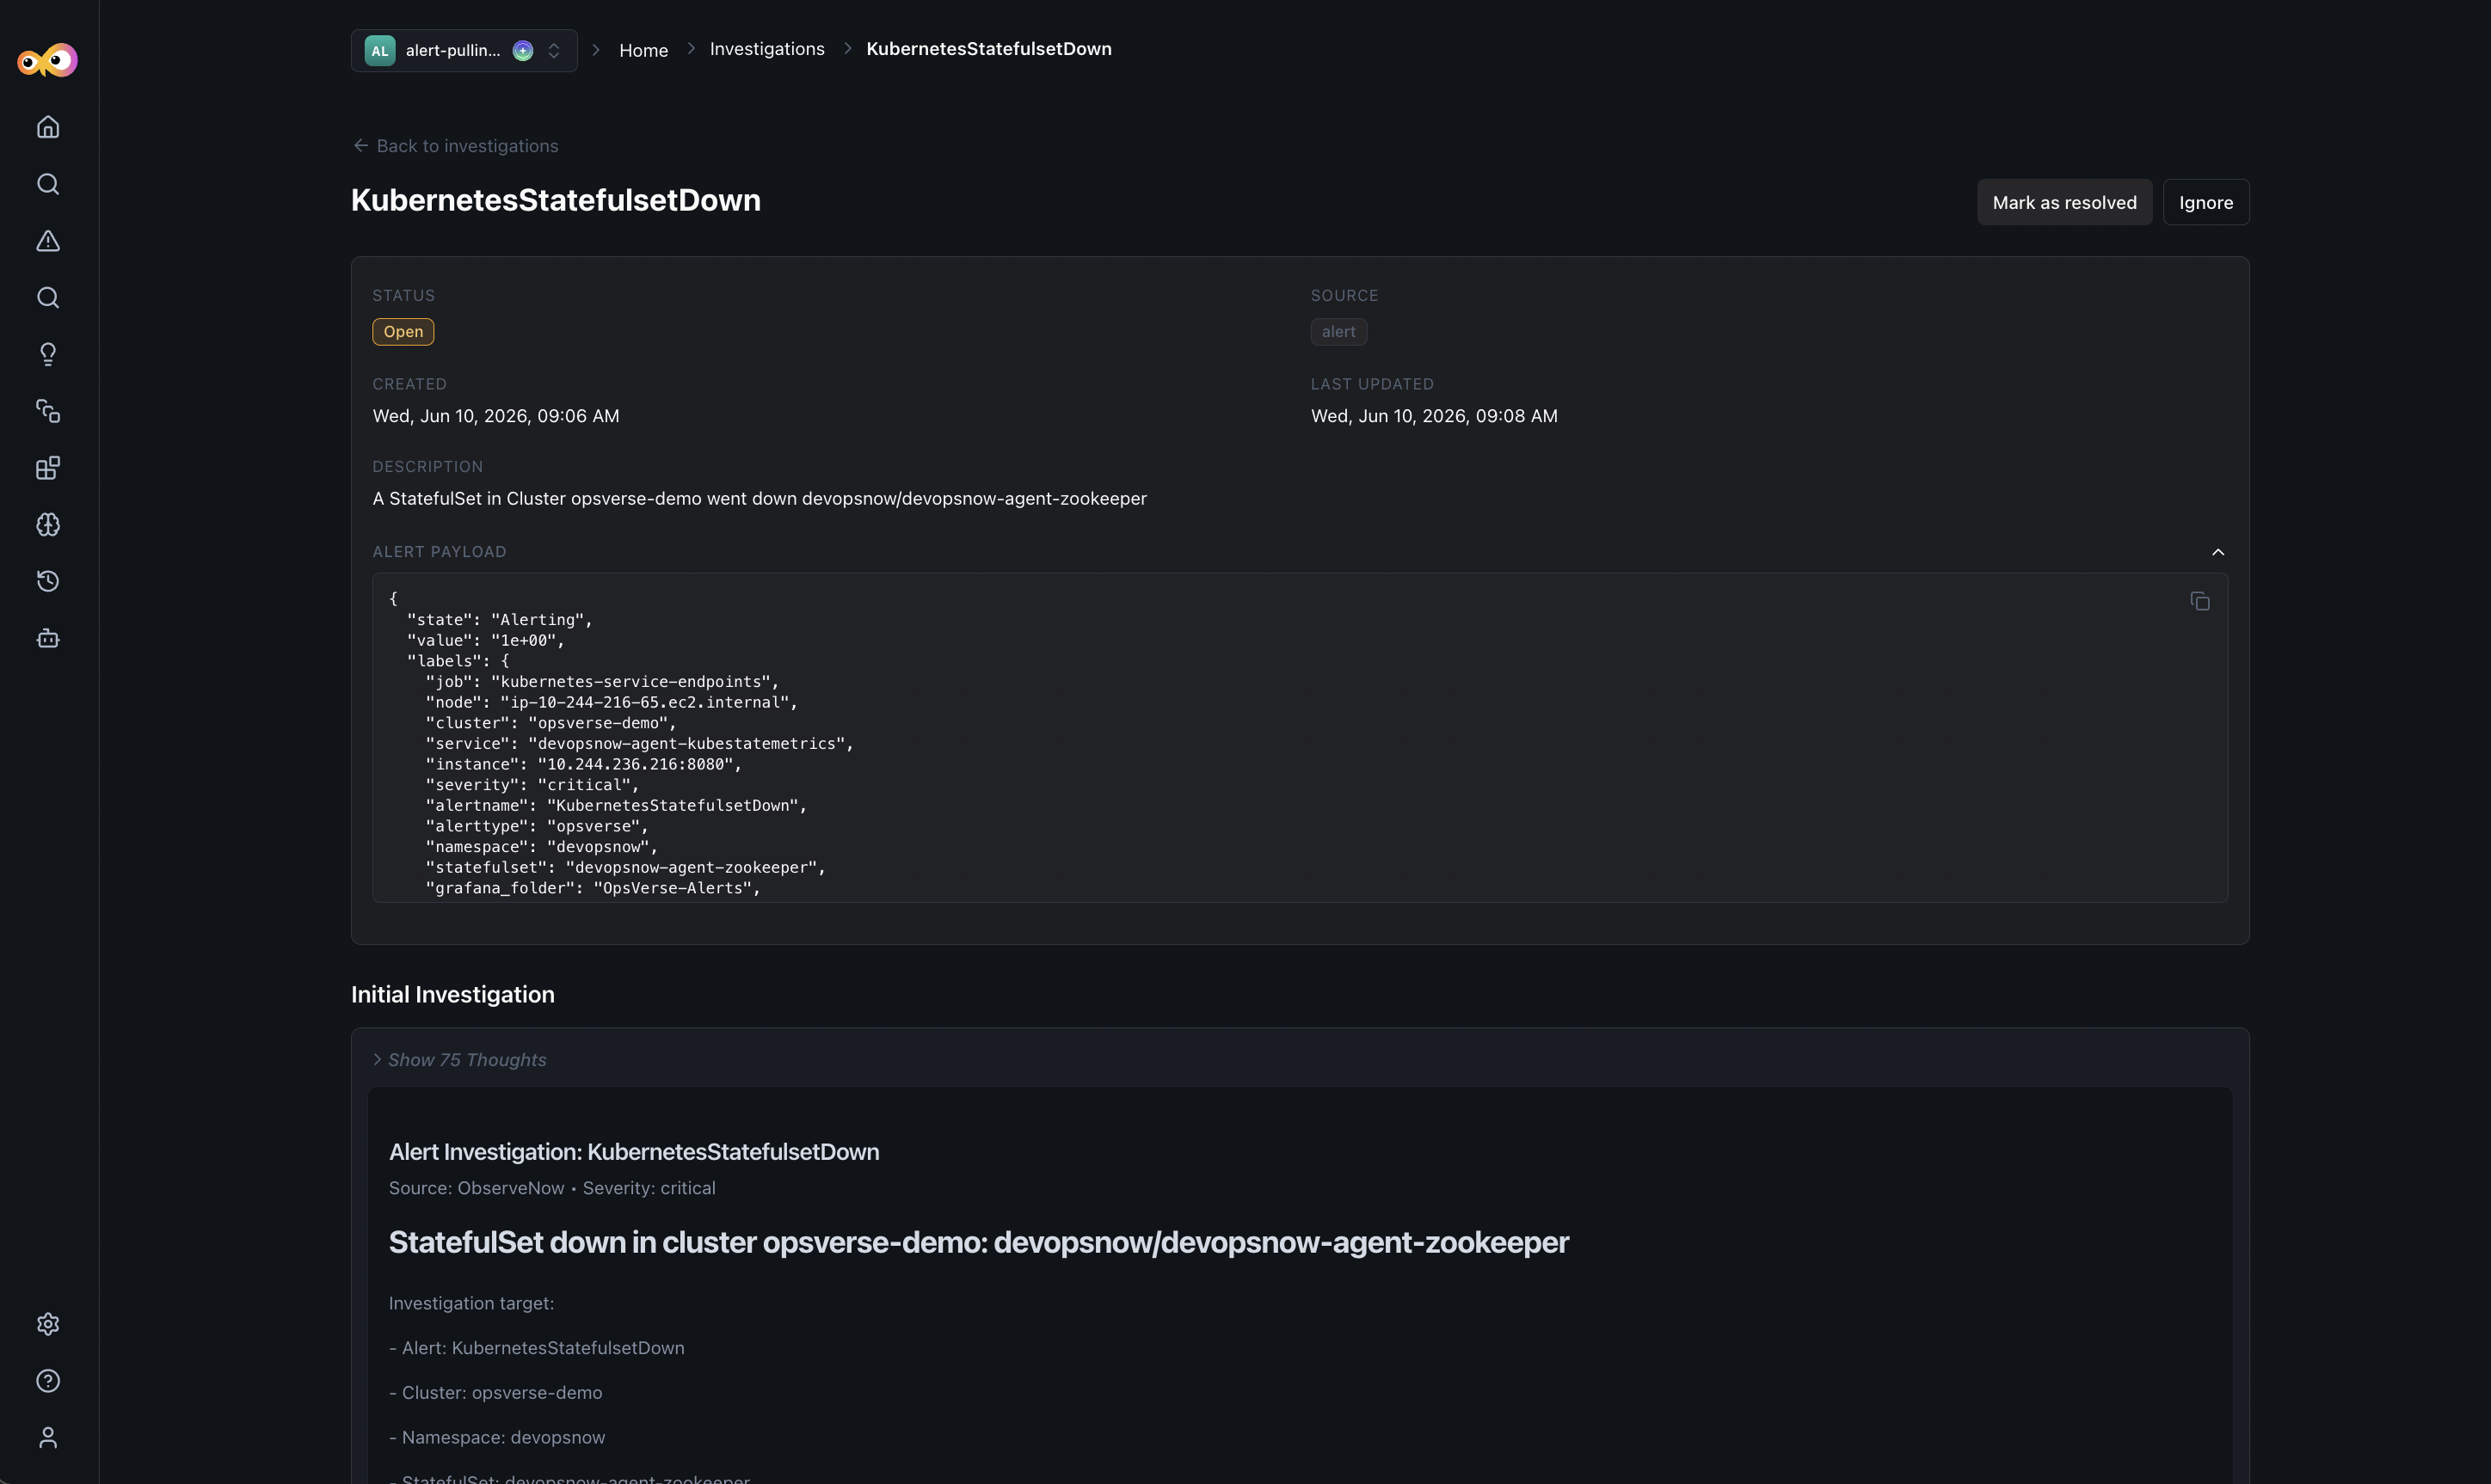Viewport: 2491px width, 1484px height.
Task: Click the "state": "Alerting" payload line
Action: click(499, 620)
